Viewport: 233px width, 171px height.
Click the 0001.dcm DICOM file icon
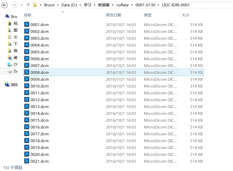27,25
